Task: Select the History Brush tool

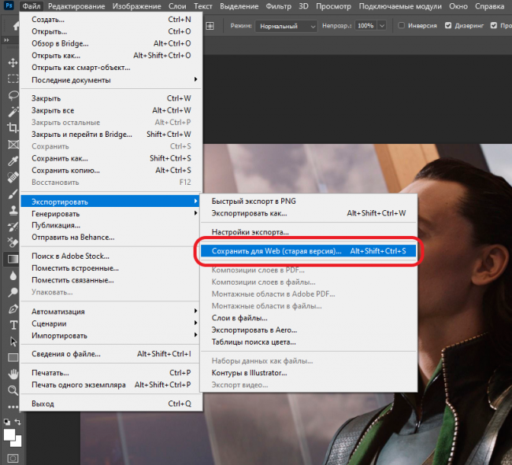Action: (x=13, y=227)
